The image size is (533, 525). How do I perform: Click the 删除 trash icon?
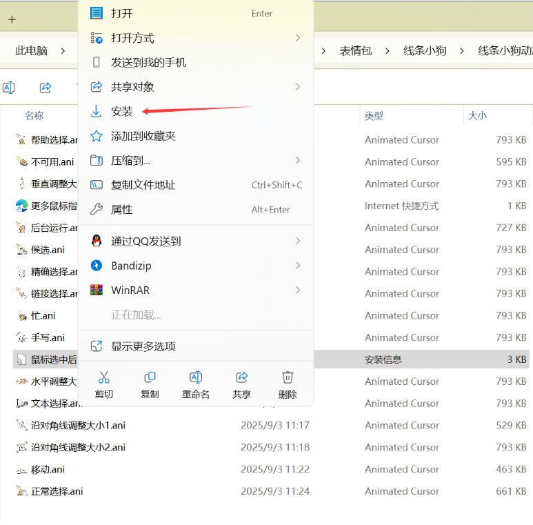coord(288,377)
